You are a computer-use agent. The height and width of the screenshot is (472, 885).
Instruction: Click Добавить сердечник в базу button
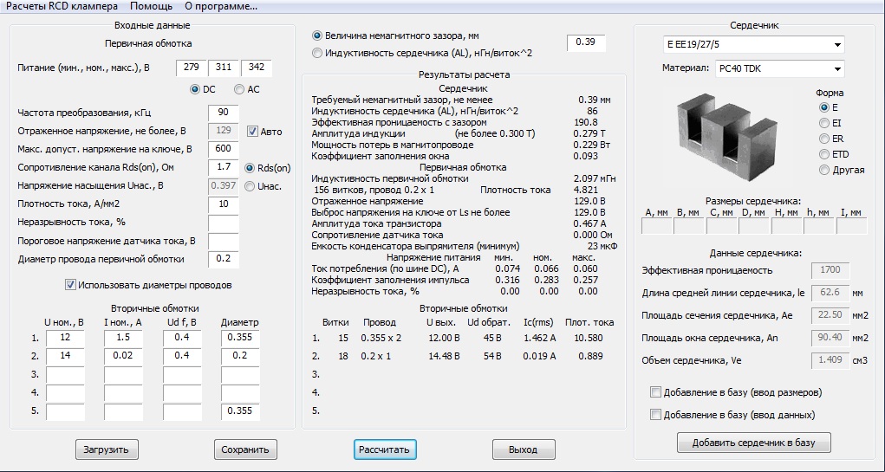tap(753, 443)
